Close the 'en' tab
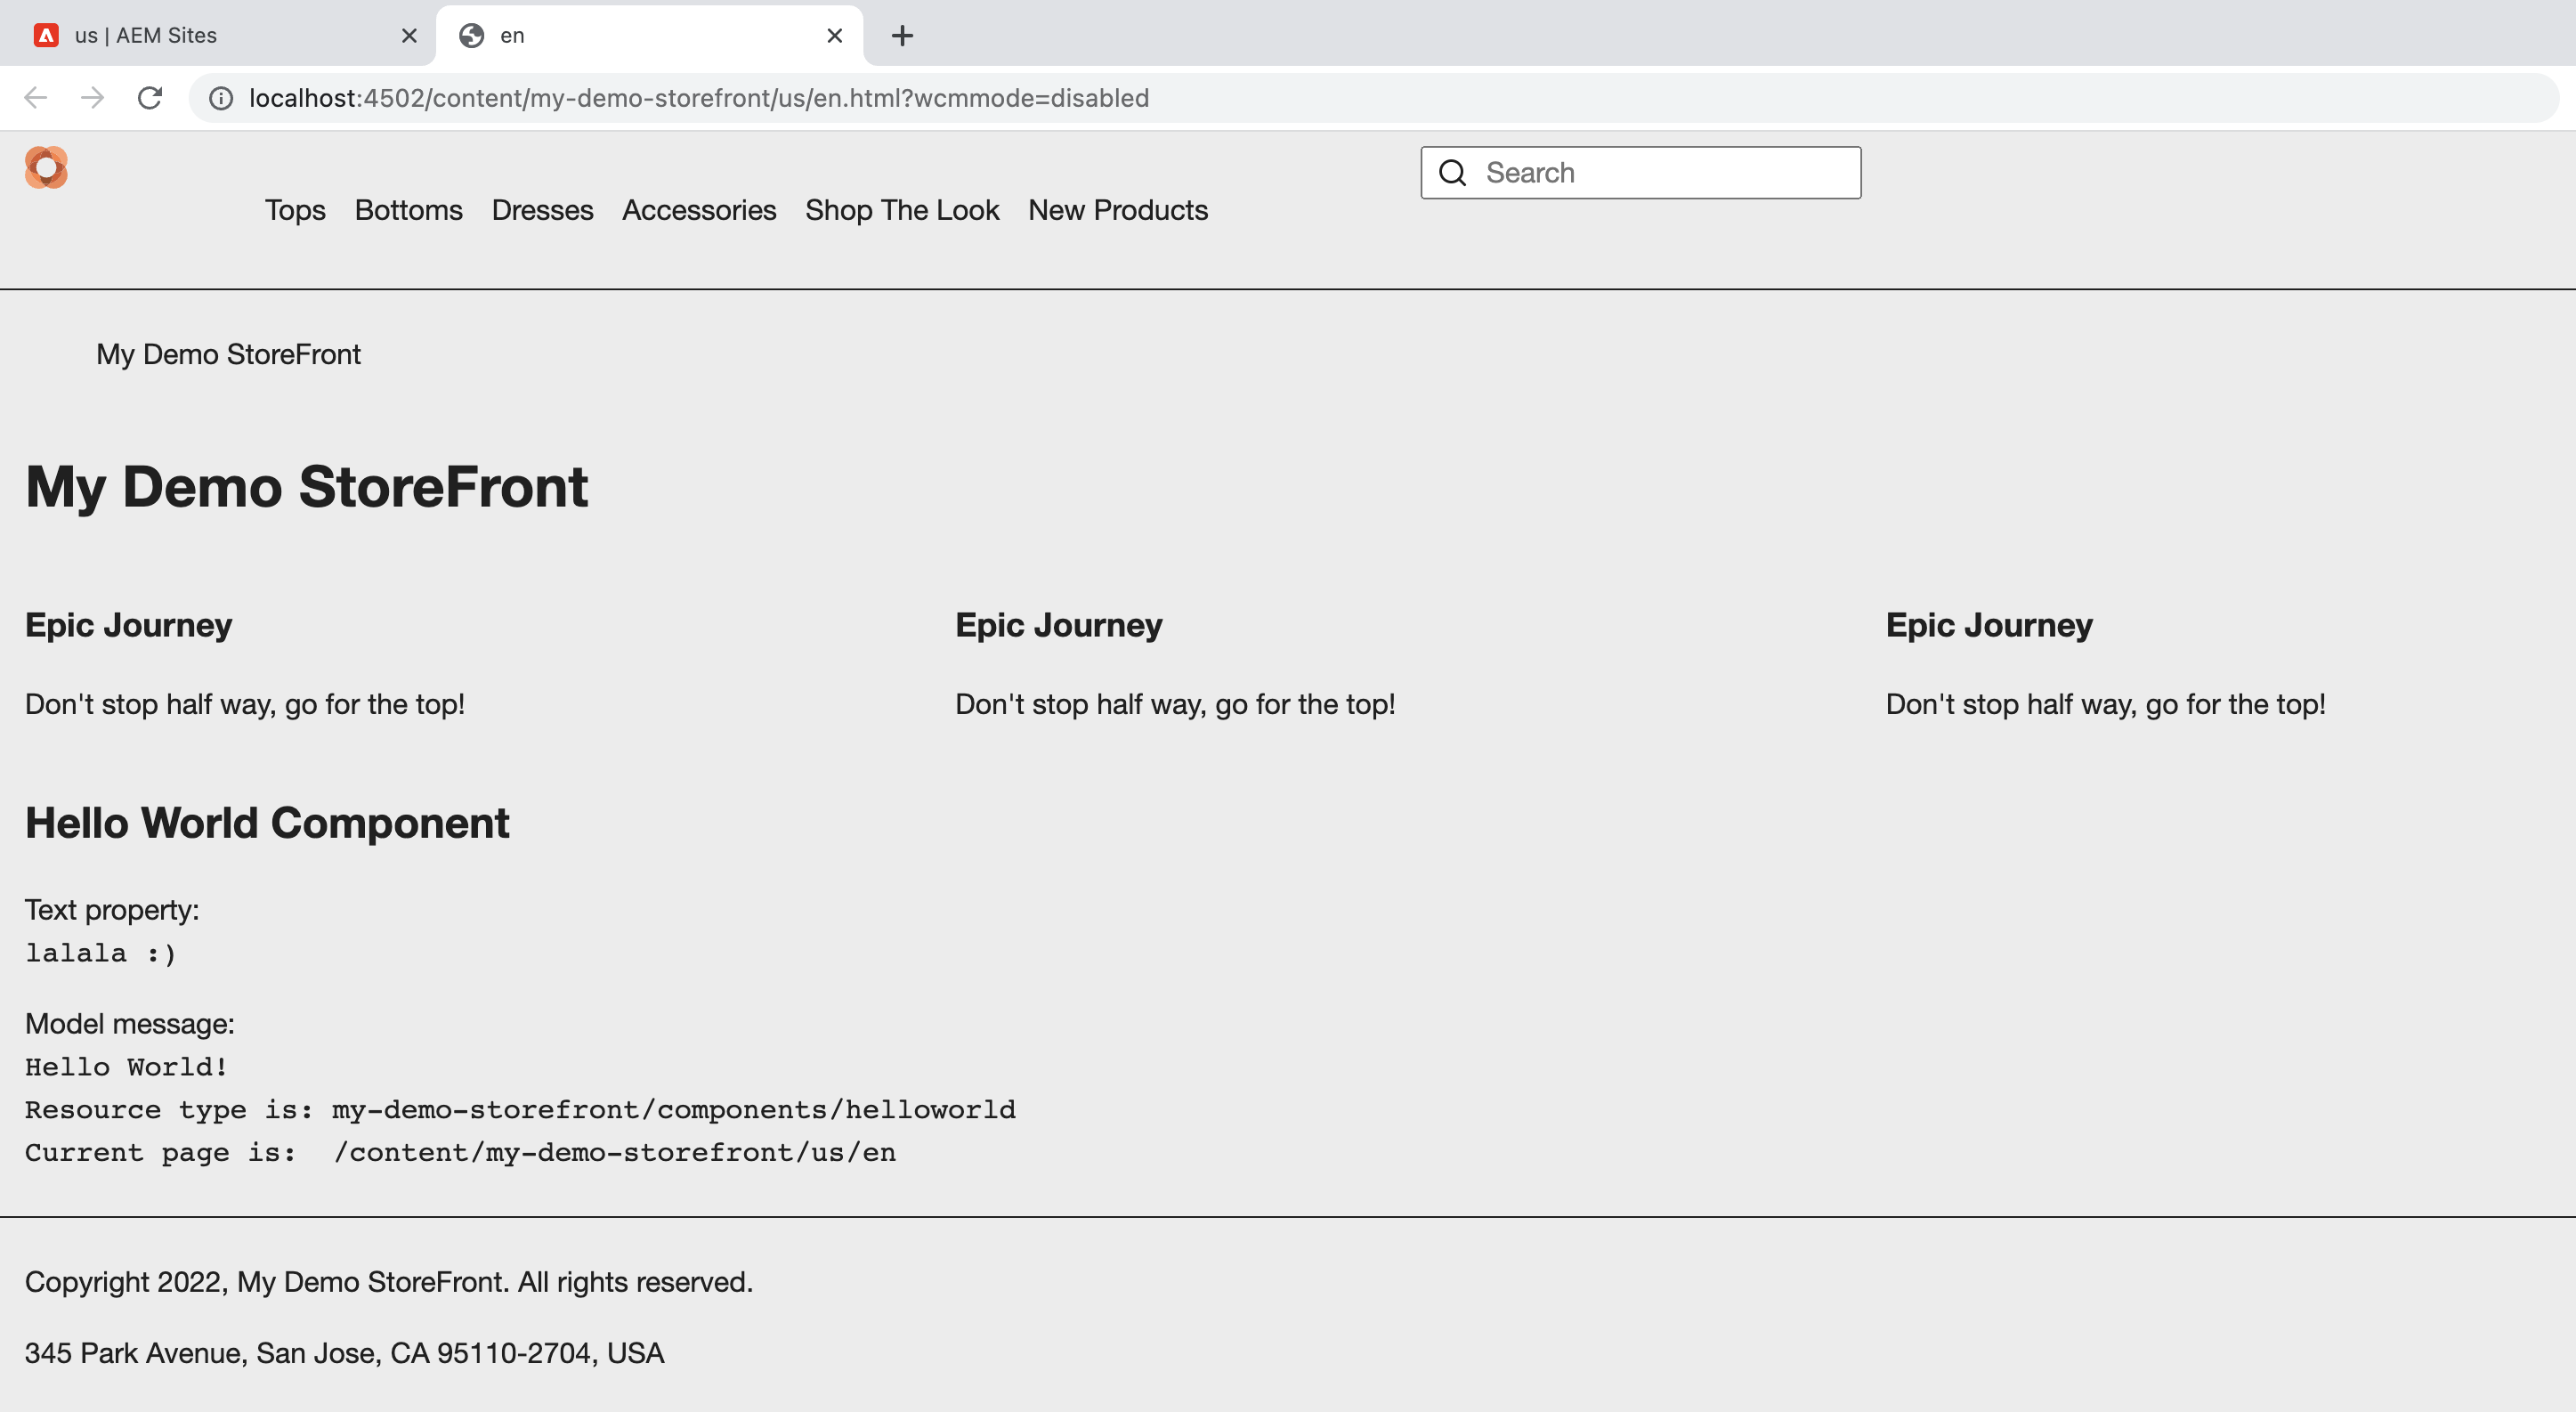This screenshot has height=1412, width=2576. [834, 36]
